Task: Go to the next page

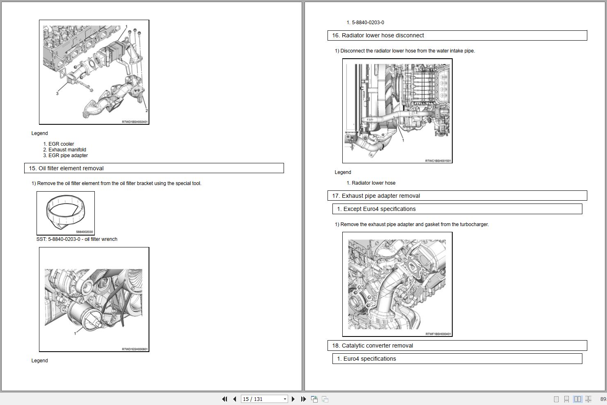Action: tap(293, 399)
